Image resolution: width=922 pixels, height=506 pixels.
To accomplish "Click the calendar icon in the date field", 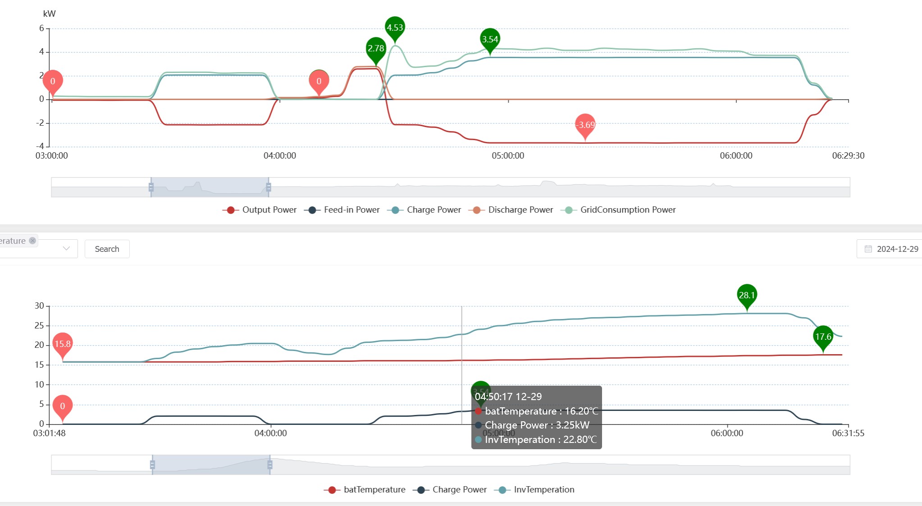I will point(868,249).
